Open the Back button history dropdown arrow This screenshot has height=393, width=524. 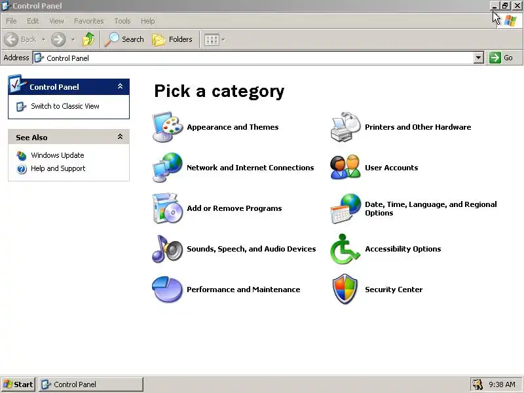point(43,39)
